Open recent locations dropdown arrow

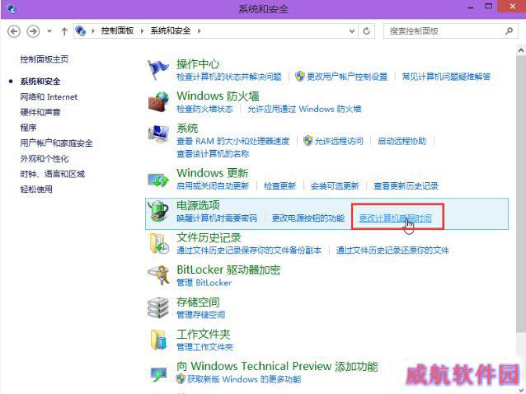pos(49,31)
